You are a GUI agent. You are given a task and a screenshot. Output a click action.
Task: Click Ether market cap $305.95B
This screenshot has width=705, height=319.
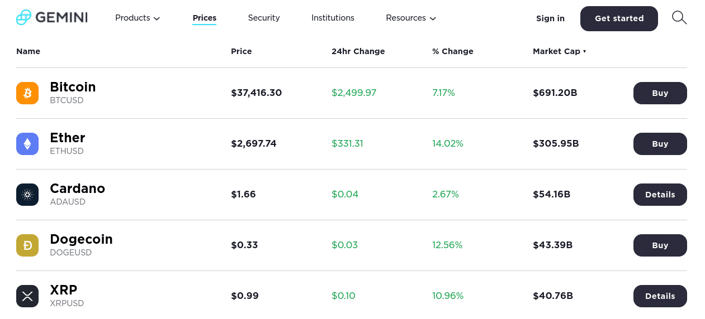(x=556, y=144)
